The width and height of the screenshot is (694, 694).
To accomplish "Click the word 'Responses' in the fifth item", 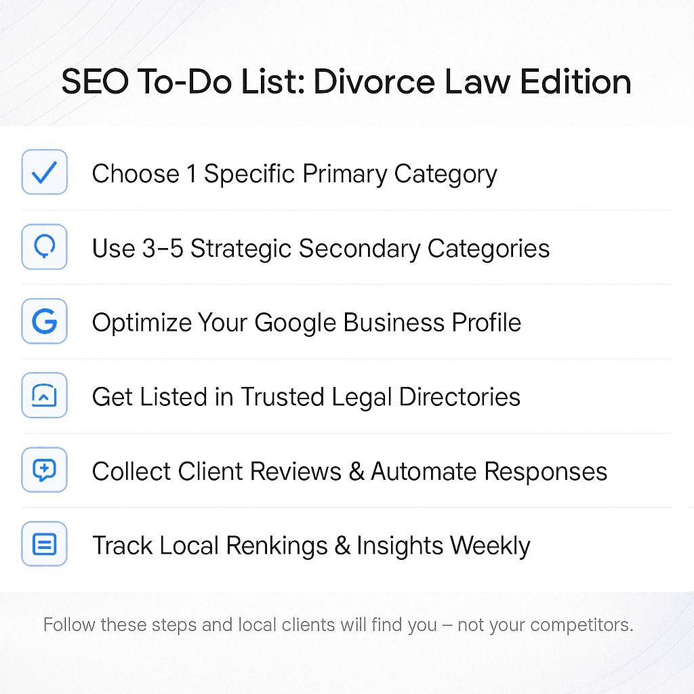I will click(x=546, y=472).
